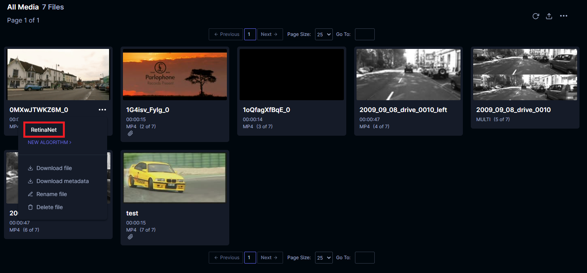This screenshot has height=273, width=587.
Task: Open the 2009_09_08_drive_0010_left thumbnail
Action: [408, 75]
